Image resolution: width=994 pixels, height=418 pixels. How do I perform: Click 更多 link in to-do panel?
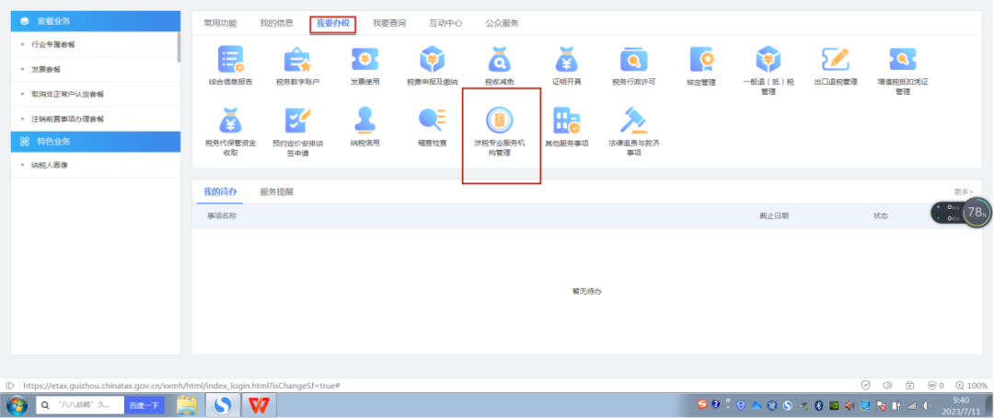pyautogui.click(x=963, y=192)
